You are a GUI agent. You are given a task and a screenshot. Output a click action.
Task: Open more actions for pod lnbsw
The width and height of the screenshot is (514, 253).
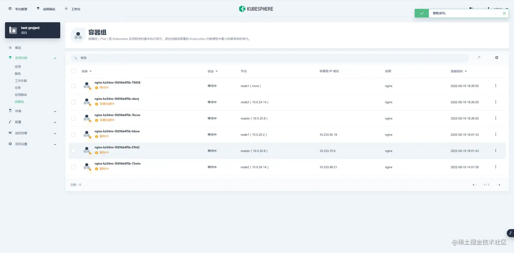click(x=496, y=134)
